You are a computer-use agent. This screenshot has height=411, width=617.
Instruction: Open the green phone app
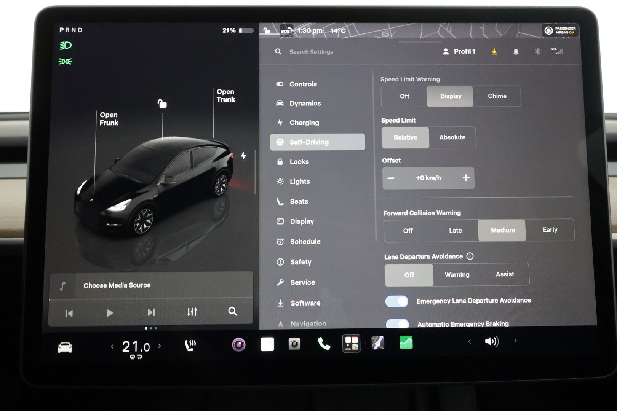(x=324, y=344)
